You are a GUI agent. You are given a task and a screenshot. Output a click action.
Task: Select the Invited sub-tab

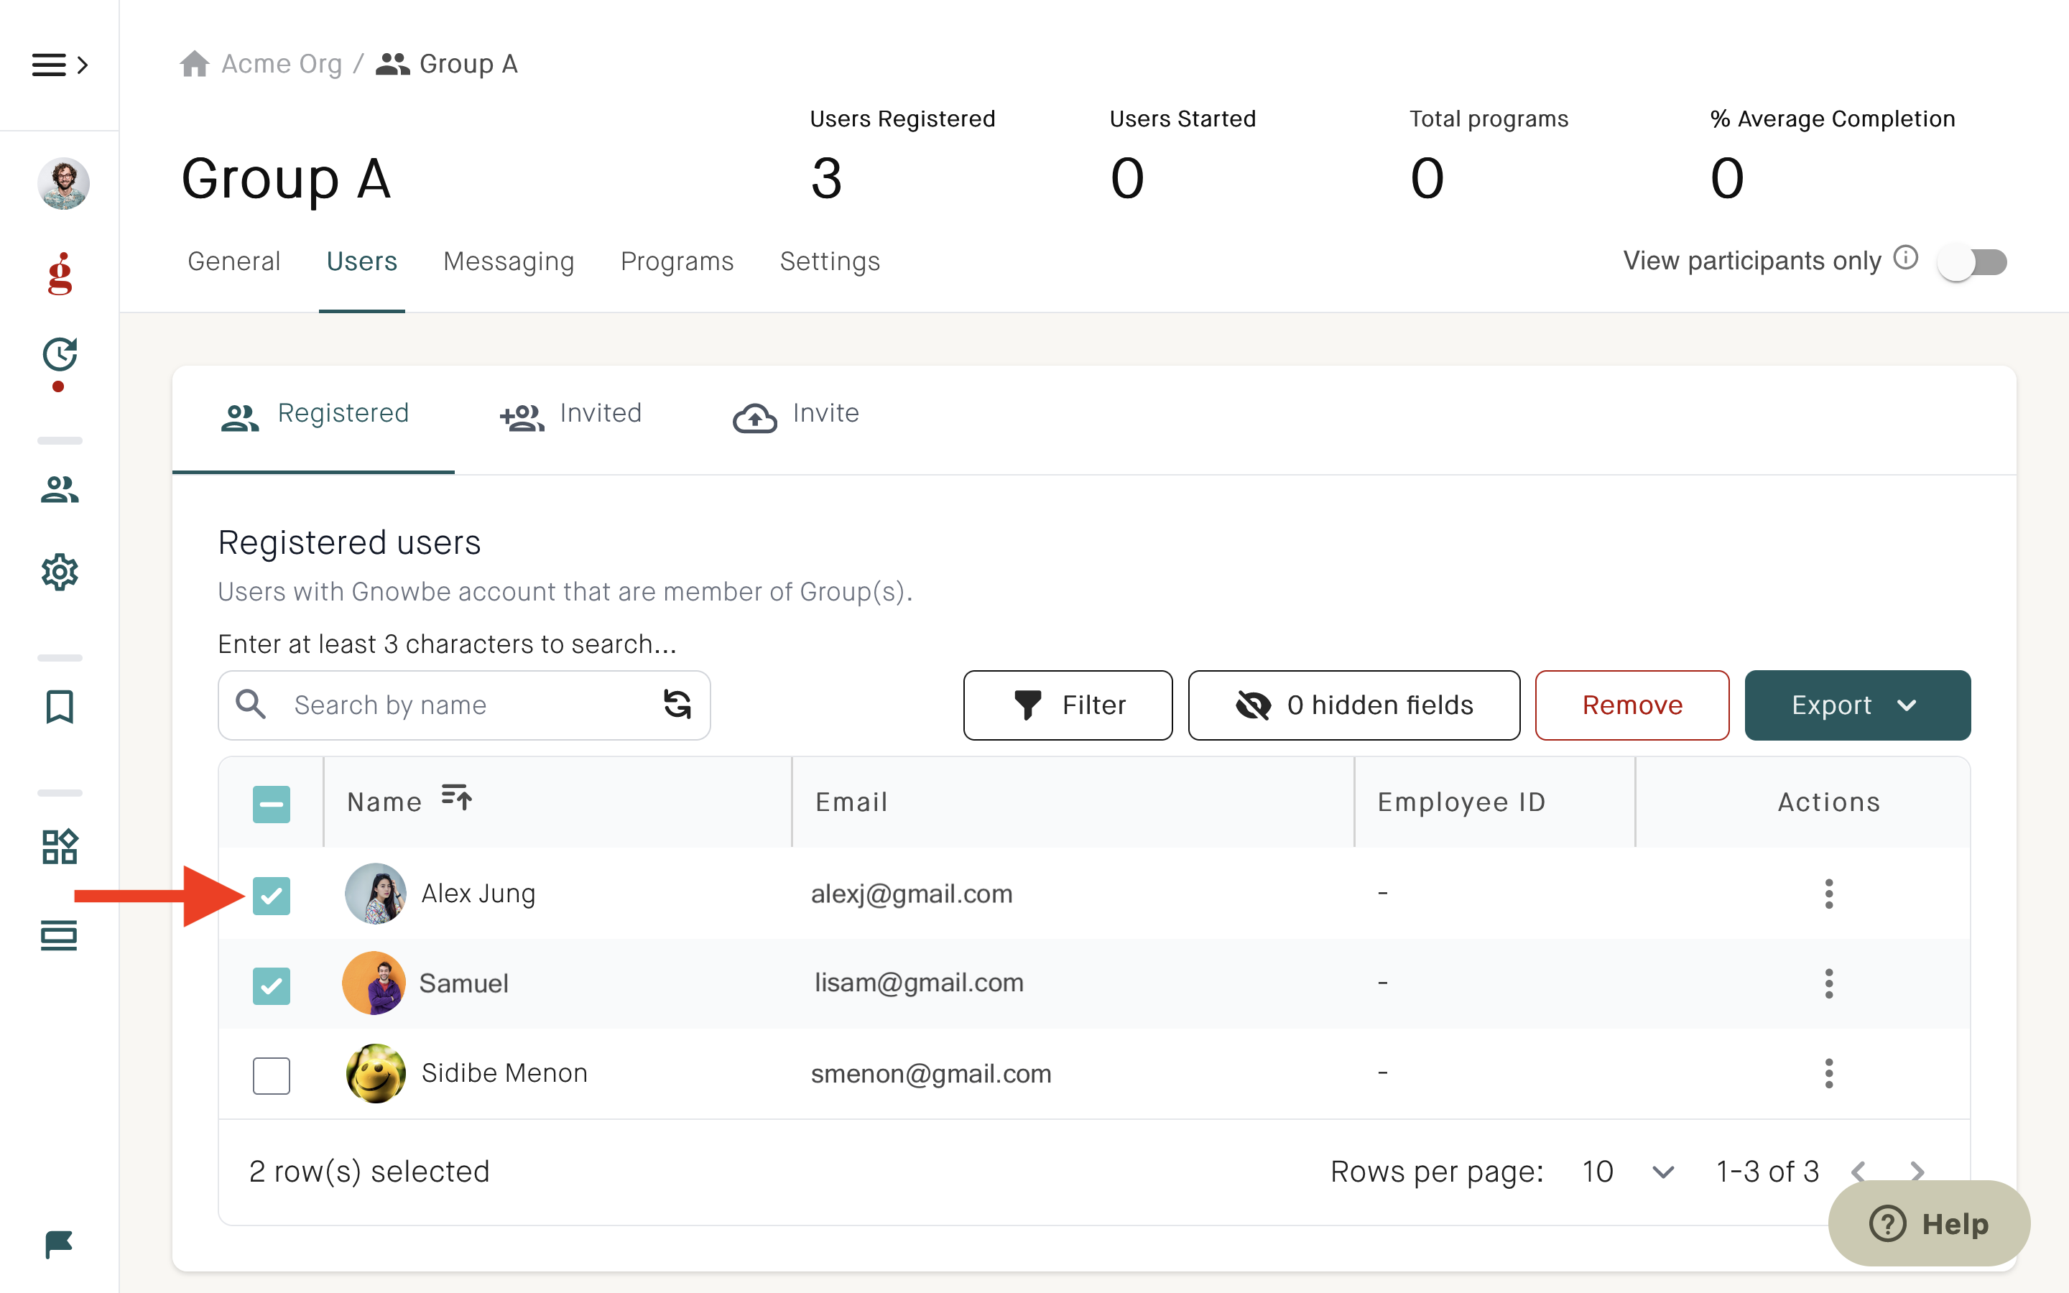click(570, 417)
